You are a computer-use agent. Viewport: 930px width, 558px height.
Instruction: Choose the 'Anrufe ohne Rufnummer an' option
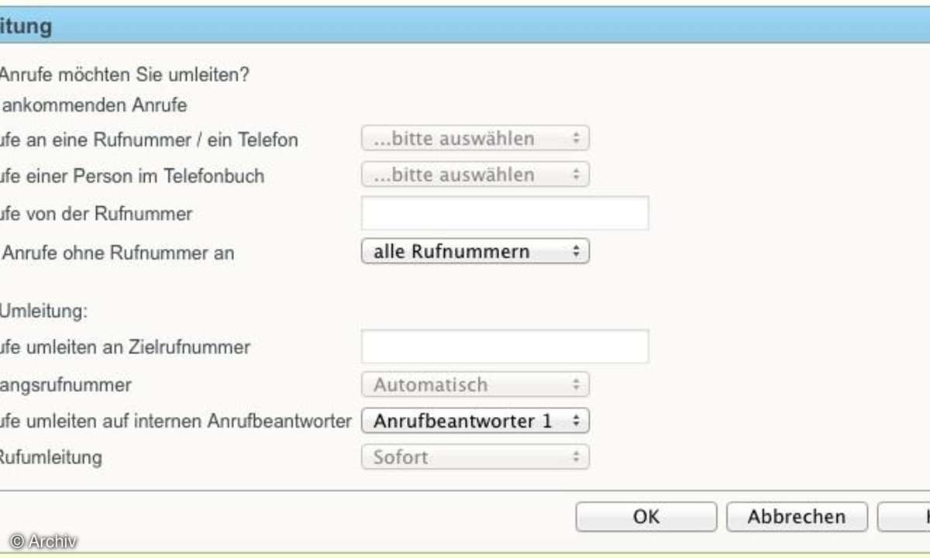117,253
